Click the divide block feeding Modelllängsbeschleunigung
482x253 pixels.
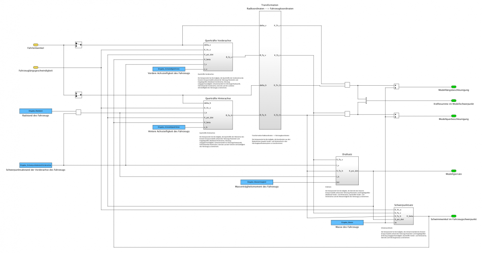(396, 86)
